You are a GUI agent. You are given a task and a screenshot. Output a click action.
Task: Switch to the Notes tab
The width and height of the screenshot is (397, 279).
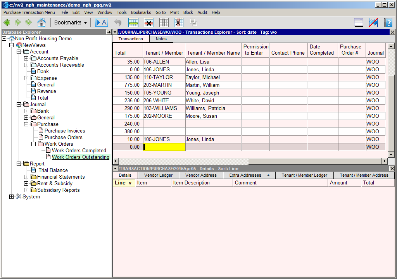click(x=161, y=39)
